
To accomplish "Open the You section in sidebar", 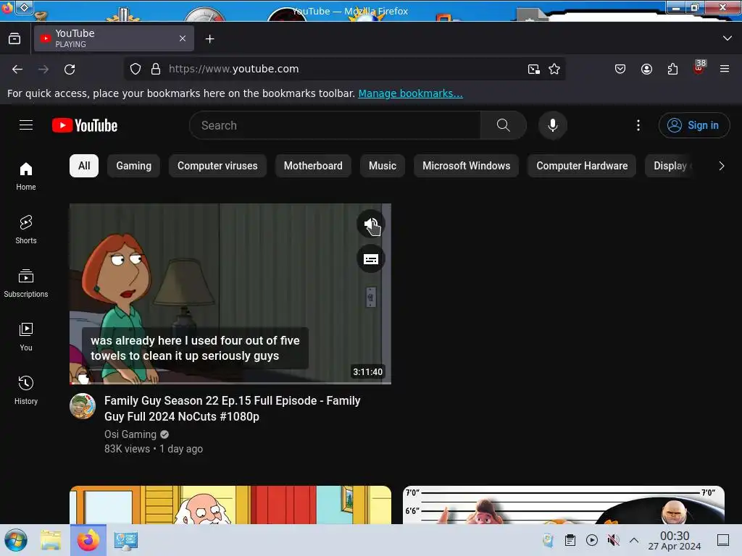I will 26,337.
